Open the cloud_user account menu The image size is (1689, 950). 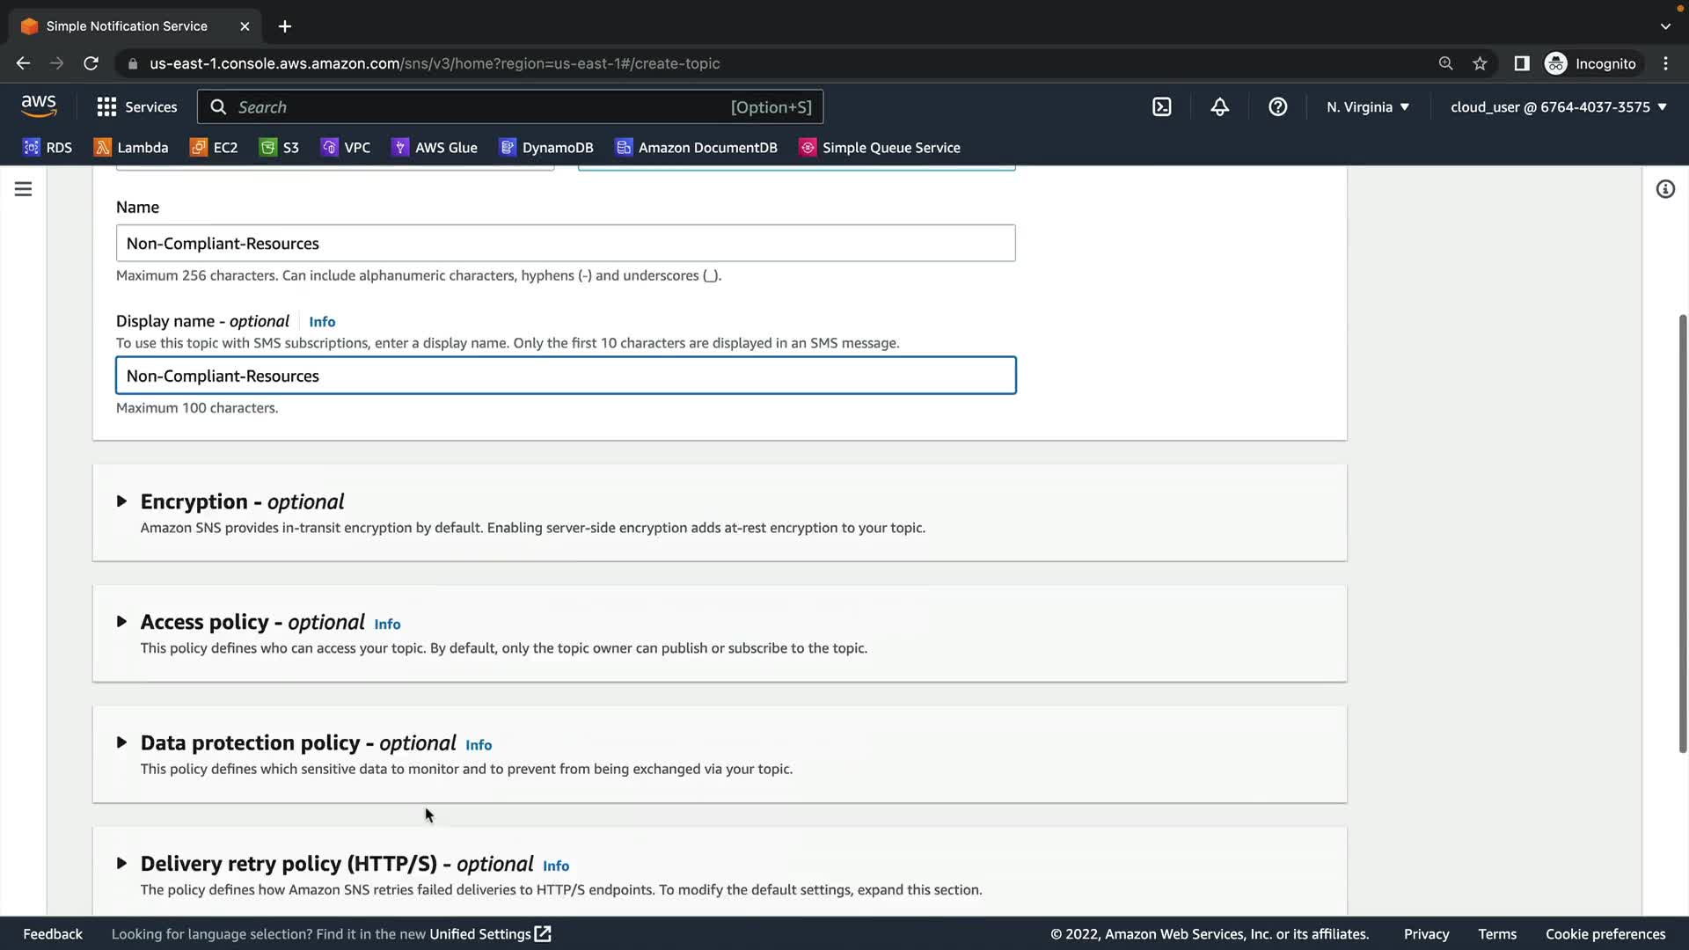click(1558, 107)
